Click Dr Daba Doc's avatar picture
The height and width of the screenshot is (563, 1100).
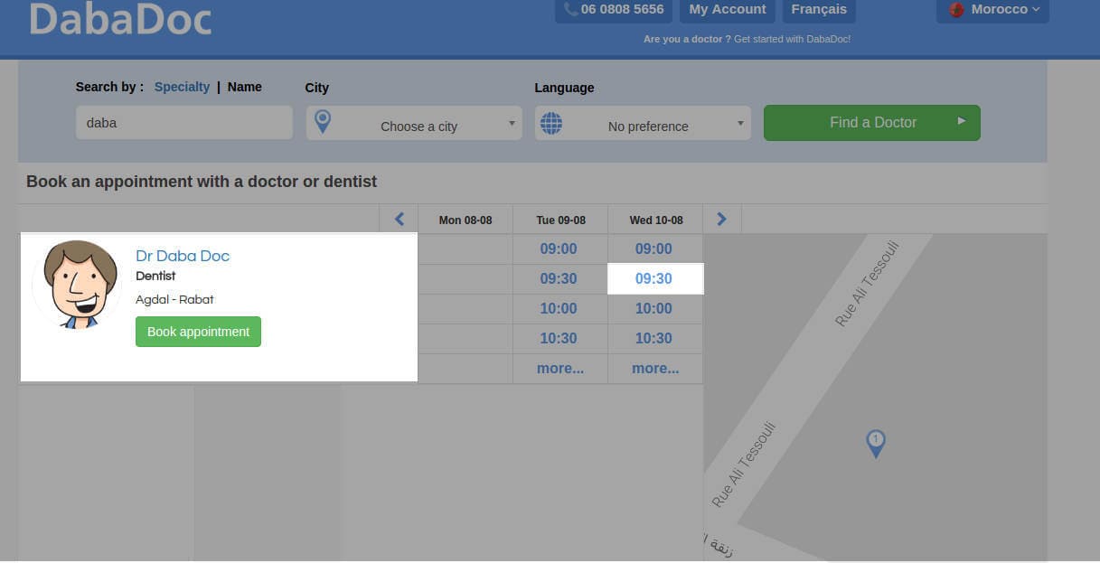click(77, 284)
